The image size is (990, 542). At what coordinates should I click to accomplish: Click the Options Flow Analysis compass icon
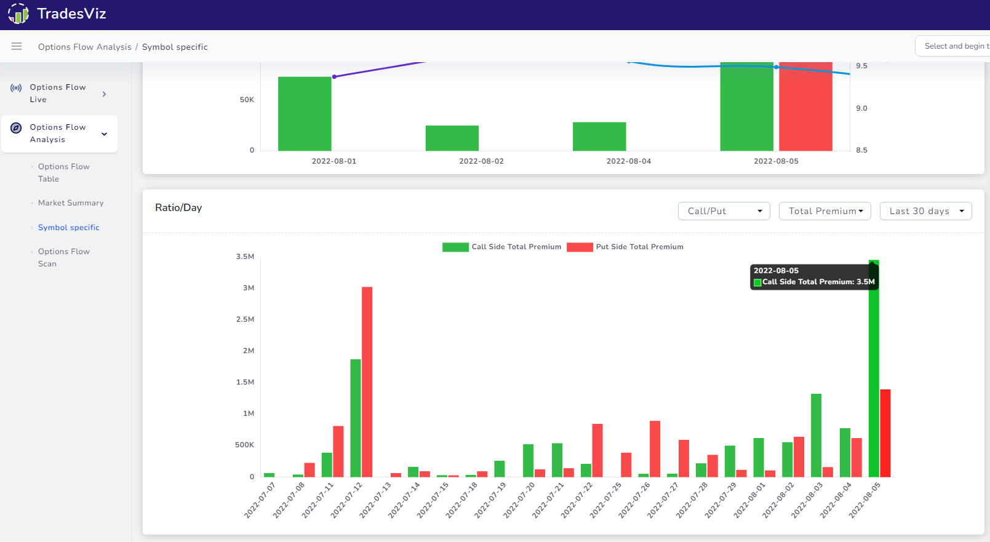[17, 128]
